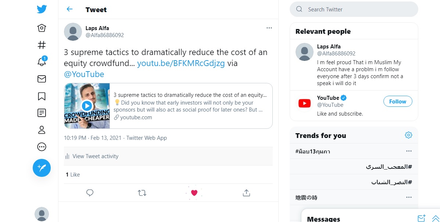This screenshot has width=440, height=222.
Task: Click the blue compose Tweet button
Action: 42,168
